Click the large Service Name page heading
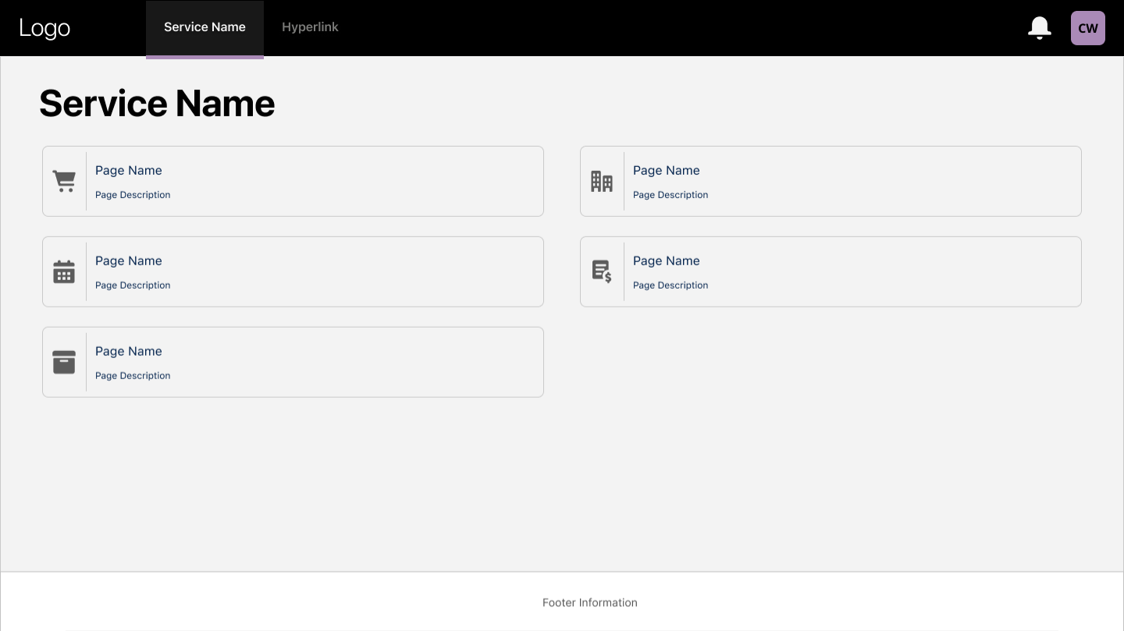The width and height of the screenshot is (1124, 631). 157,103
